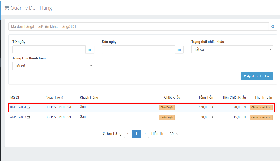
Task: Click the Đến ngày date input
Action: (x=138, y=49)
